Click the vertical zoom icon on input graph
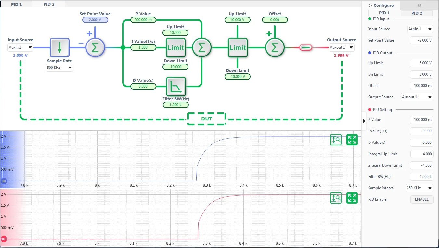 point(336,140)
